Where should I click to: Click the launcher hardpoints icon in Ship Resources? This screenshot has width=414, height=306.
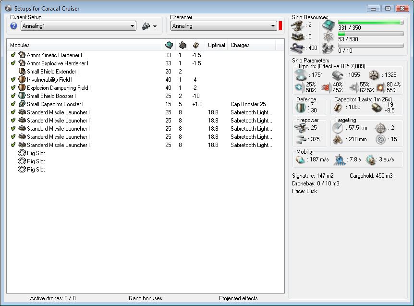[298, 37]
